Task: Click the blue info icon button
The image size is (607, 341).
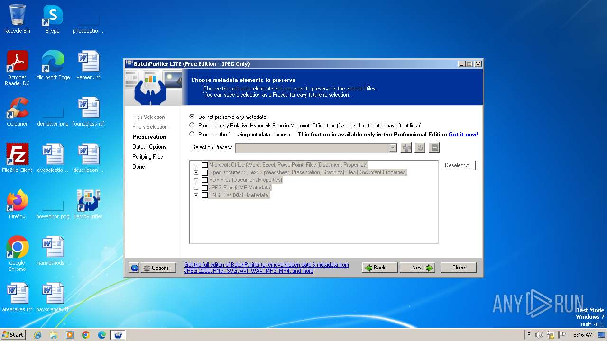Action: point(134,268)
